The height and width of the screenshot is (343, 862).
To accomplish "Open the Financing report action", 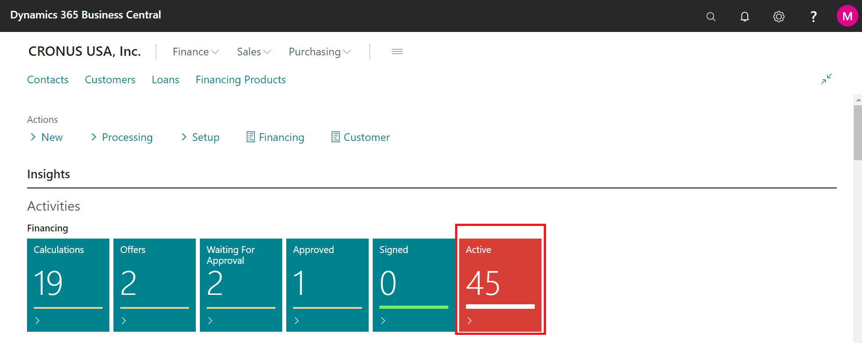I will 275,137.
